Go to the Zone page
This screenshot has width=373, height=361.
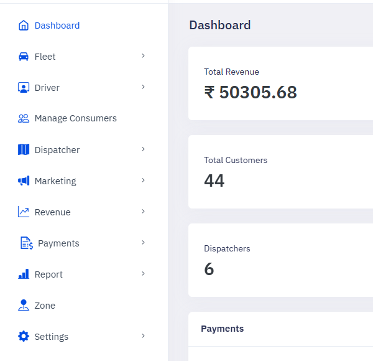tap(45, 306)
